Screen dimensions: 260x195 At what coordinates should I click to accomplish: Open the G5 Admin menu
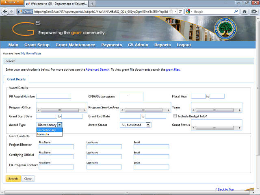click(x=138, y=45)
